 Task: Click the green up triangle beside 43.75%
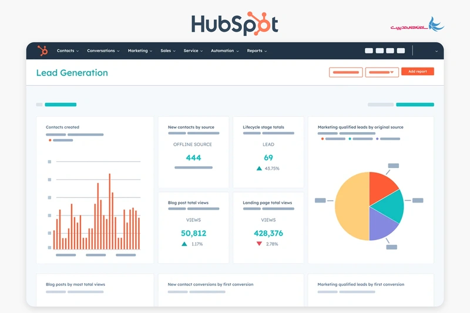[259, 169]
